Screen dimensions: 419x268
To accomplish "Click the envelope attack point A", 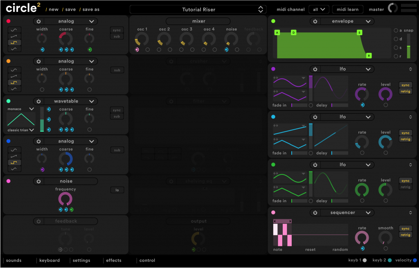I will coord(277,33).
